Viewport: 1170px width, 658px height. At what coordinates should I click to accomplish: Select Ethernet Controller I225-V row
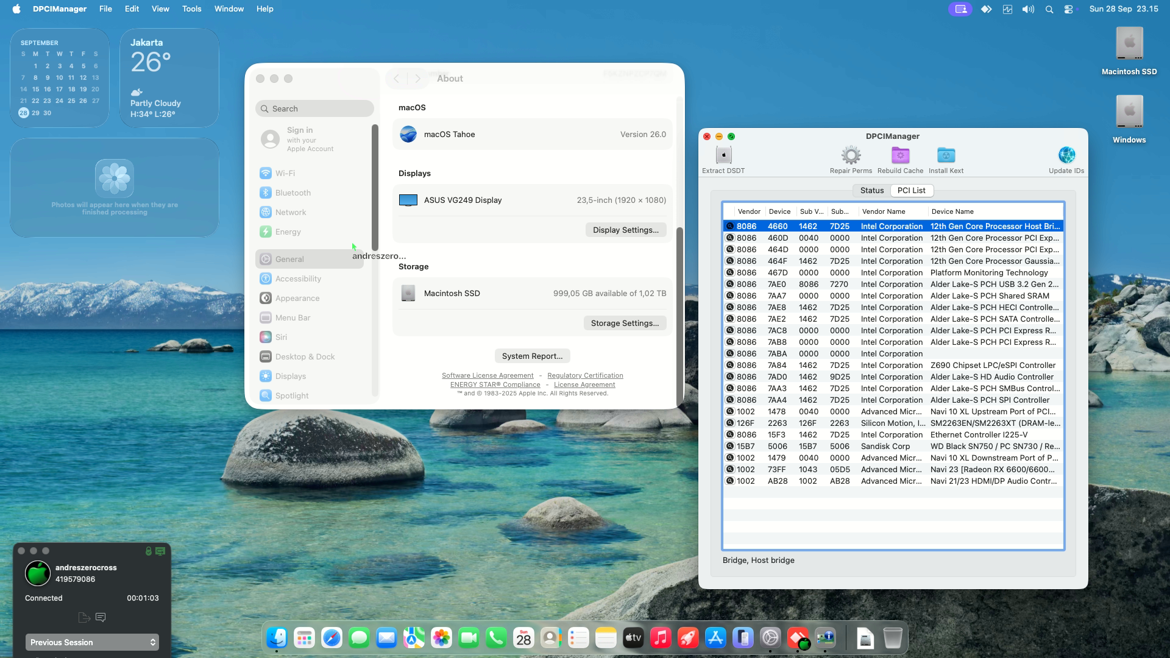tap(893, 435)
